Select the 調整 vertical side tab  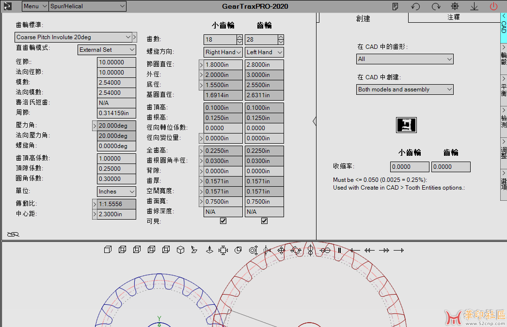coord(504,153)
